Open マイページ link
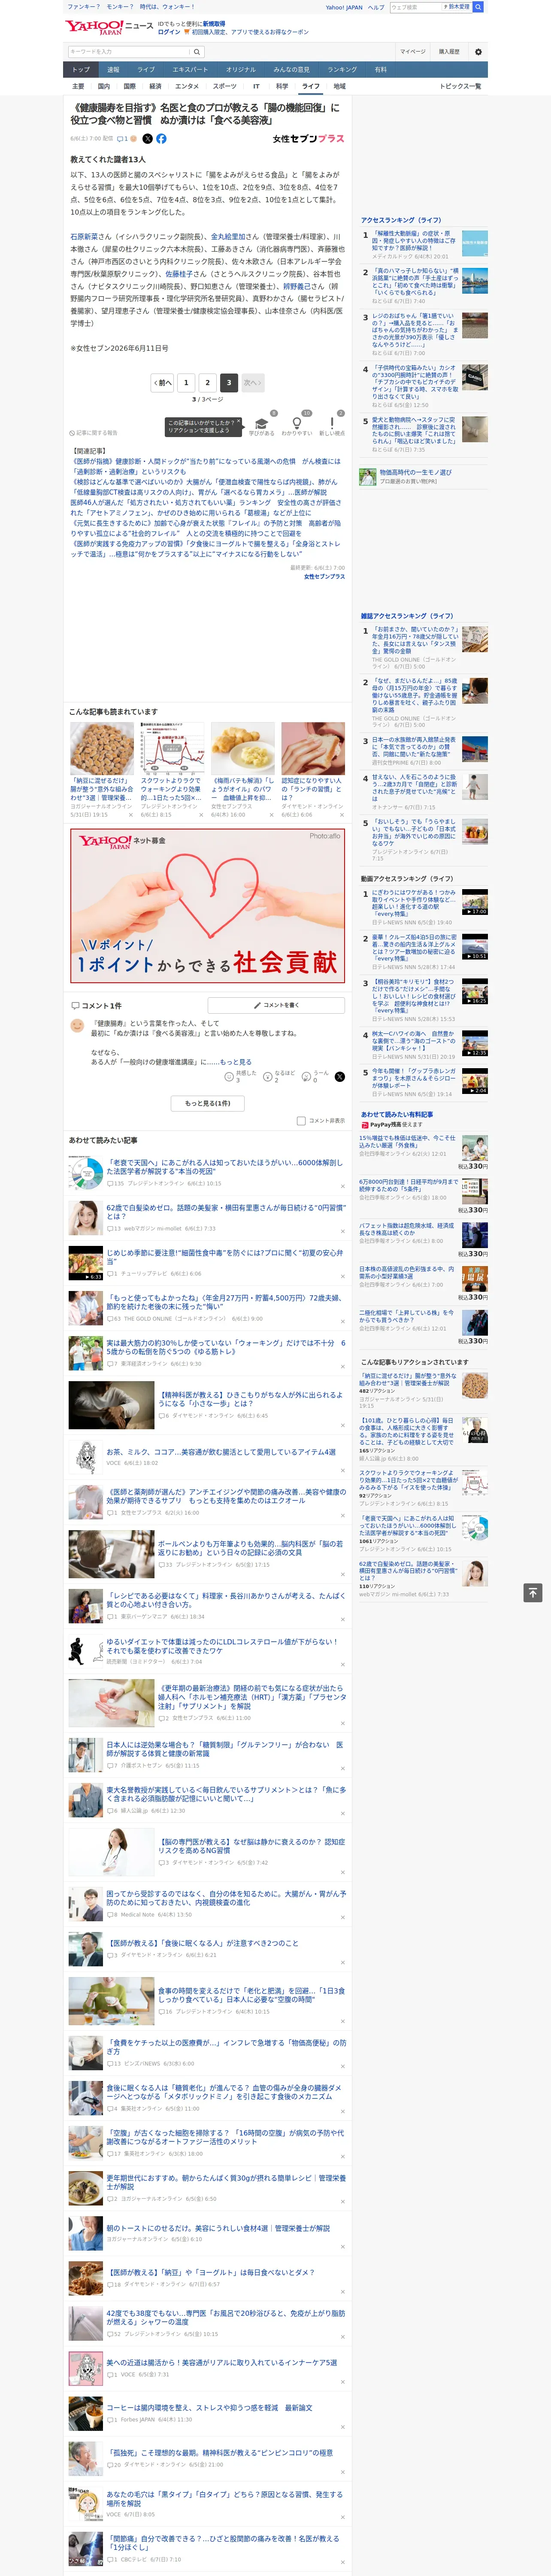The width and height of the screenshot is (551, 2576). 413,51
